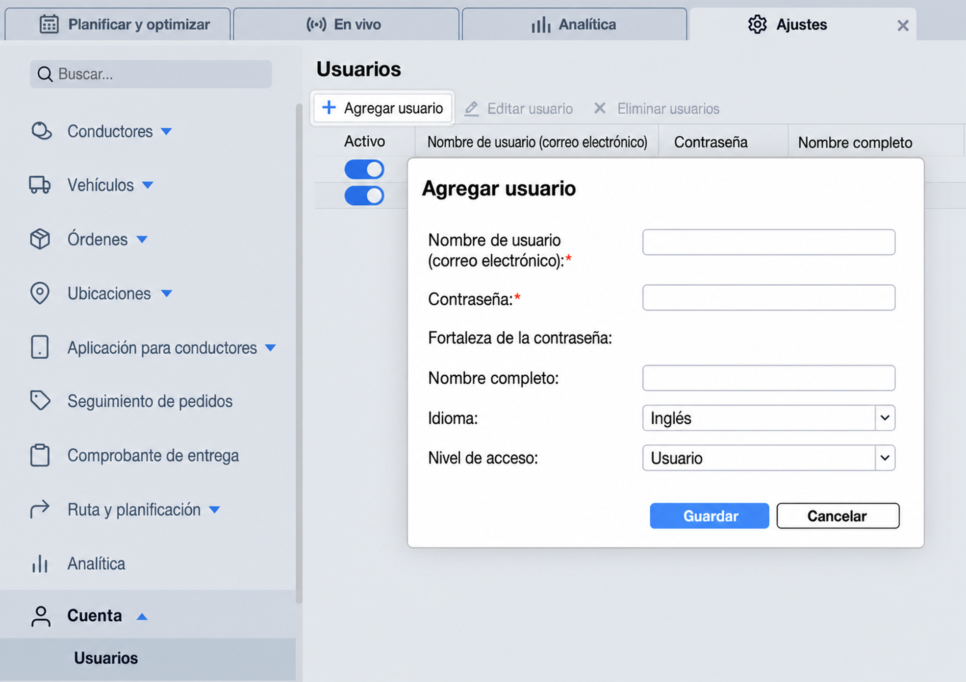Click the pencil icon of Editar usuario
The image size is (966, 682).
pos(472,108)
